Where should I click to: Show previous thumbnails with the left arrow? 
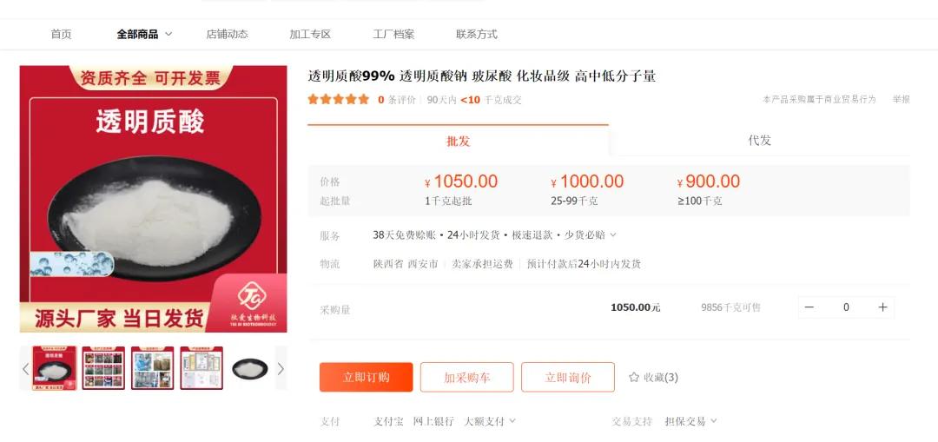[x=26, y=368]
